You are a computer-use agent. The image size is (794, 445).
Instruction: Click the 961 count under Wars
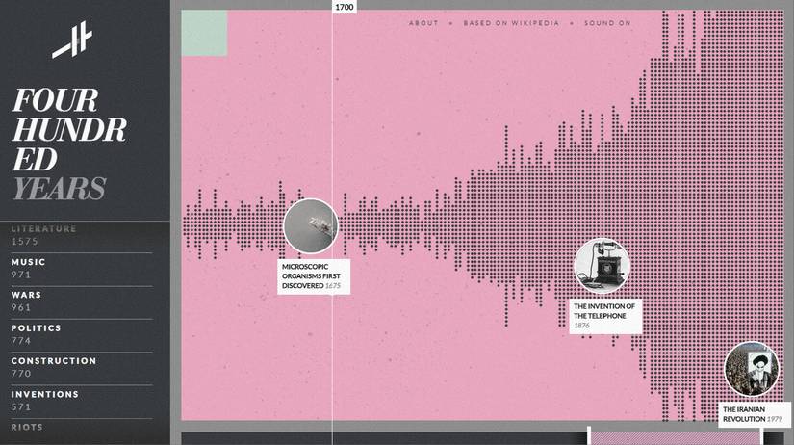(x=21, y=307)
